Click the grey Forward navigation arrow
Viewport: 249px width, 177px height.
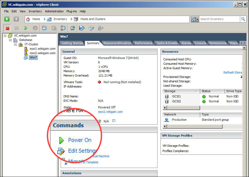[x=16, y=19]
